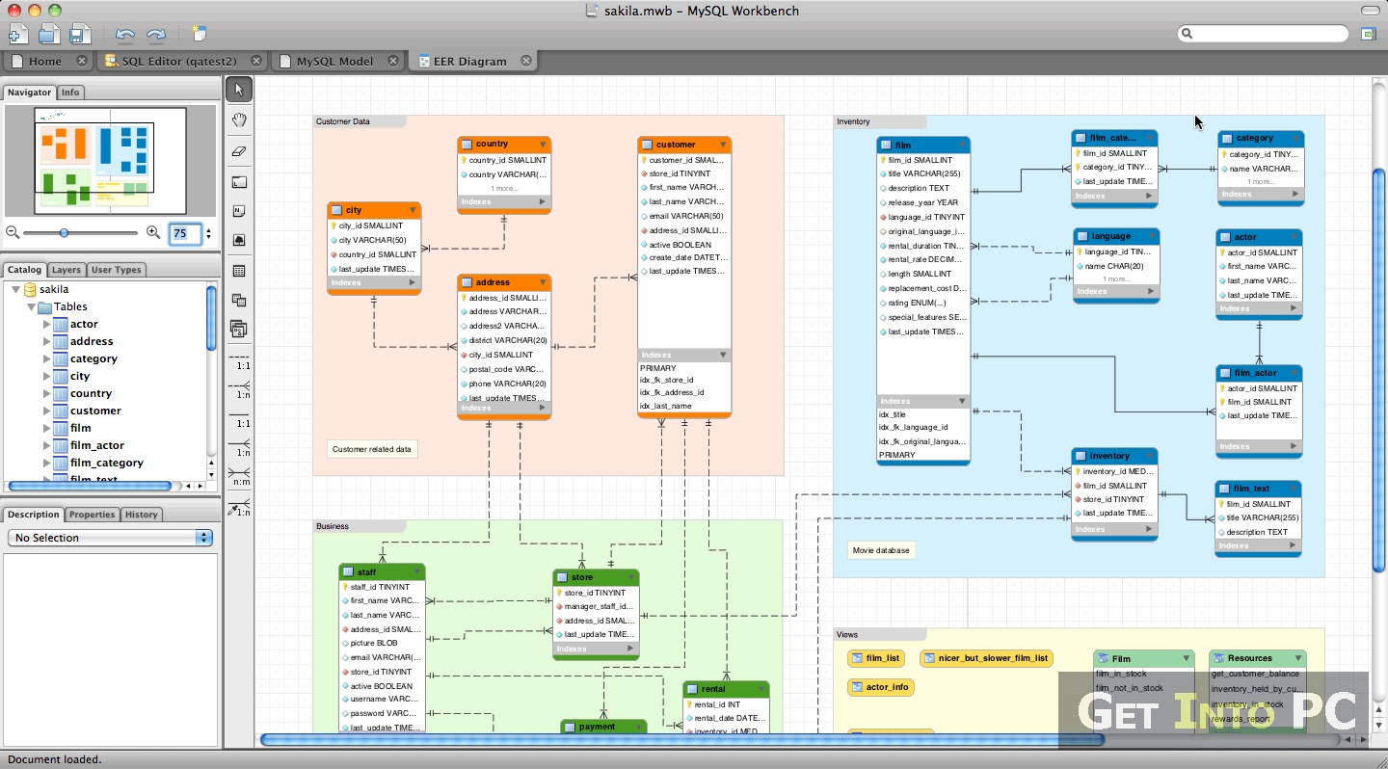Viewport: 1388px width, 769px height.
Task: Click the search field go icon at top right
Action: (x=1368, y=34)
